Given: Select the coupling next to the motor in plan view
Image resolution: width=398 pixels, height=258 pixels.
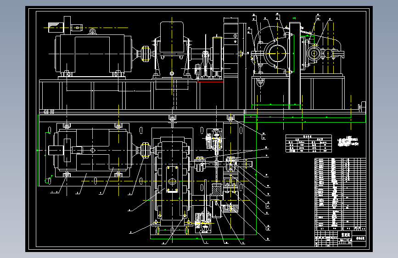Looking at the screenshot, I should tap(145, 150).
